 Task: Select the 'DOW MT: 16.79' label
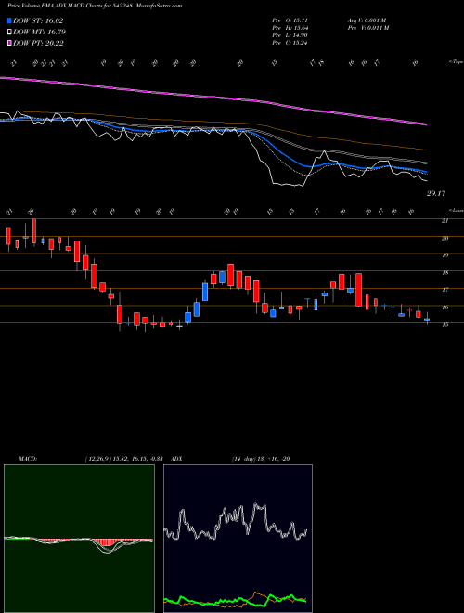[x=39, y=33]
